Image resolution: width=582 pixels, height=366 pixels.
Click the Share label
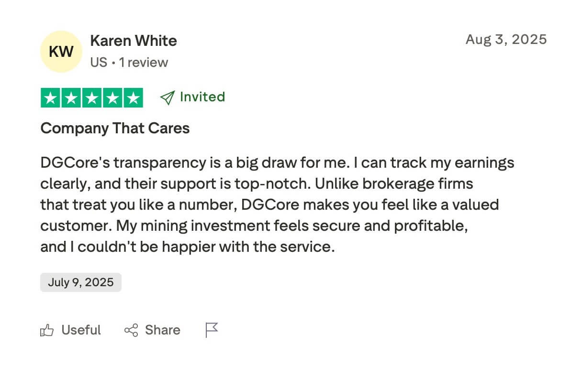click(x=163, y=330)
